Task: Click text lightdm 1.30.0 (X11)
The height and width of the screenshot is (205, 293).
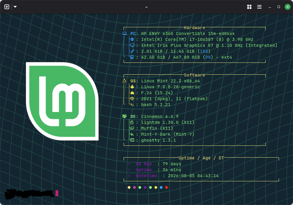Action: (168, 122)
